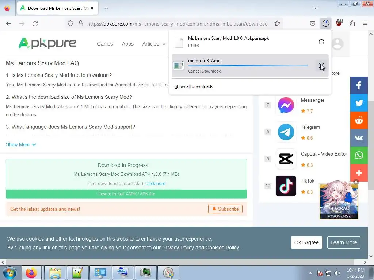The height and width of the screenshot is (280, 374).
Task: Open the failed Ms Lemons apk download entry
Action: pyautogui.click(x=243, y=42)
